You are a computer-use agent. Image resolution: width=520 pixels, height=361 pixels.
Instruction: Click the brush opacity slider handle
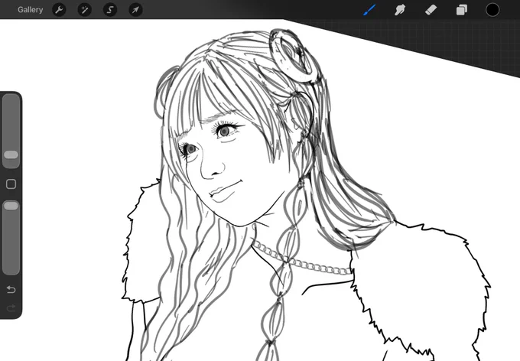[11, 206]
